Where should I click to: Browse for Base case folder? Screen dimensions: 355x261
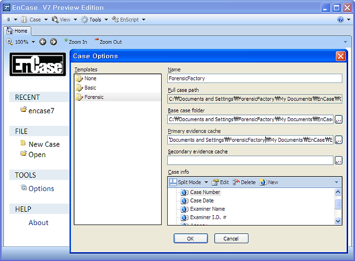pos(338,119)
